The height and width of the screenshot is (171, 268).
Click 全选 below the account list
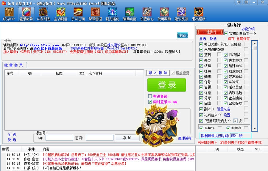tap(12, 134)
